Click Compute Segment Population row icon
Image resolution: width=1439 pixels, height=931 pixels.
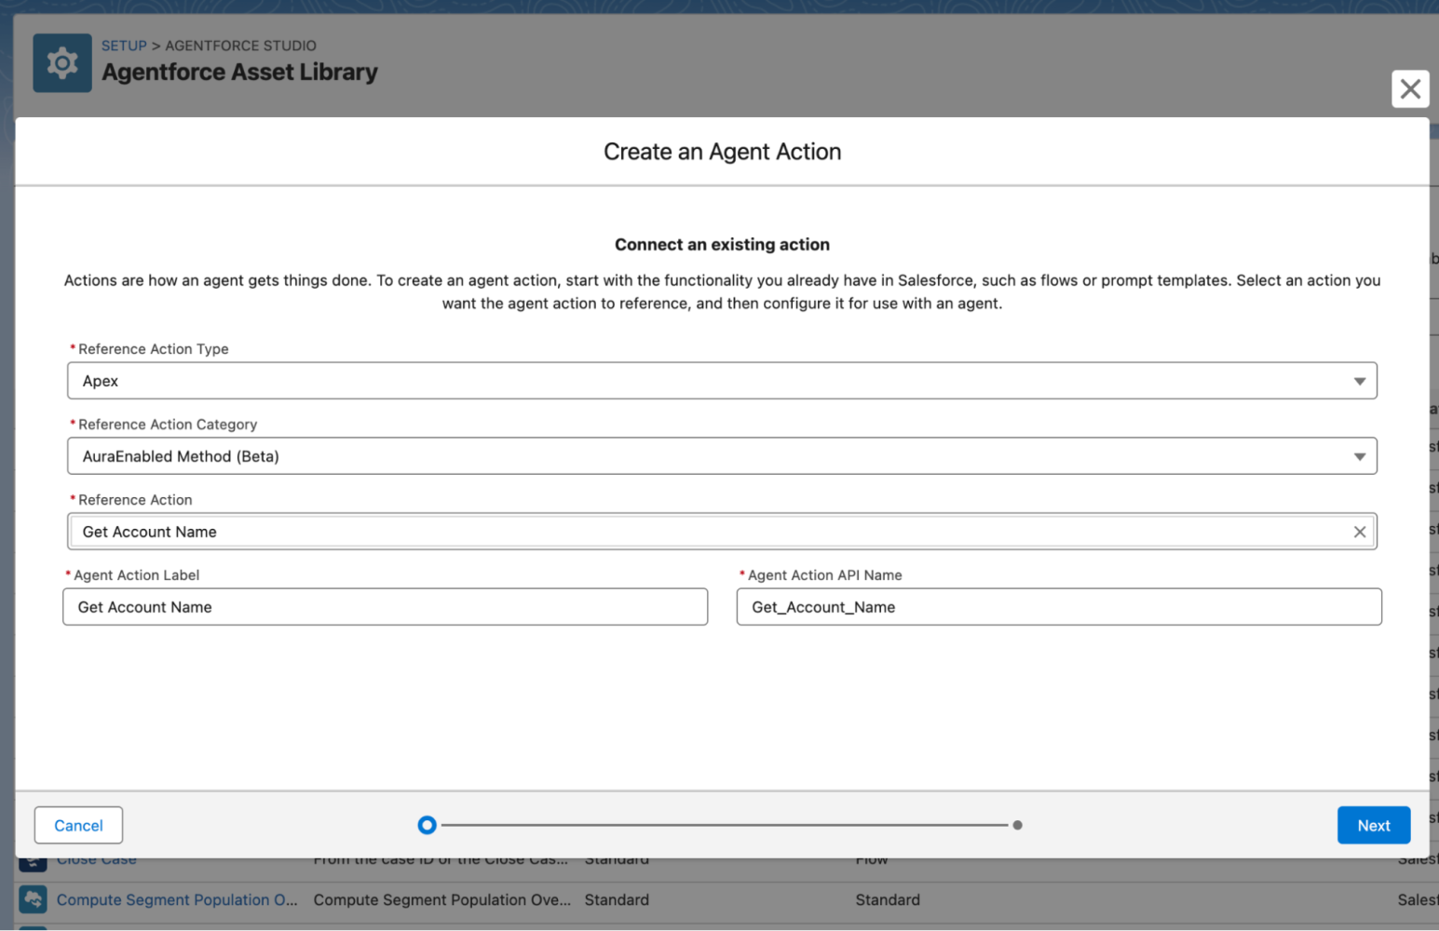pos(34,900)
